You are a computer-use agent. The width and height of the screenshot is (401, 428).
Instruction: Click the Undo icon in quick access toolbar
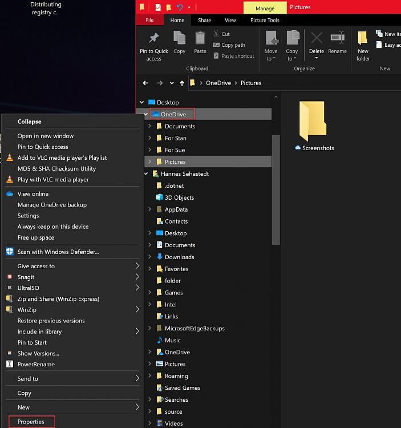click(180, 7)
